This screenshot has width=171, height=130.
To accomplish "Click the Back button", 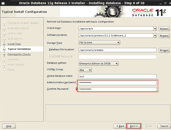I will (120, 126).
